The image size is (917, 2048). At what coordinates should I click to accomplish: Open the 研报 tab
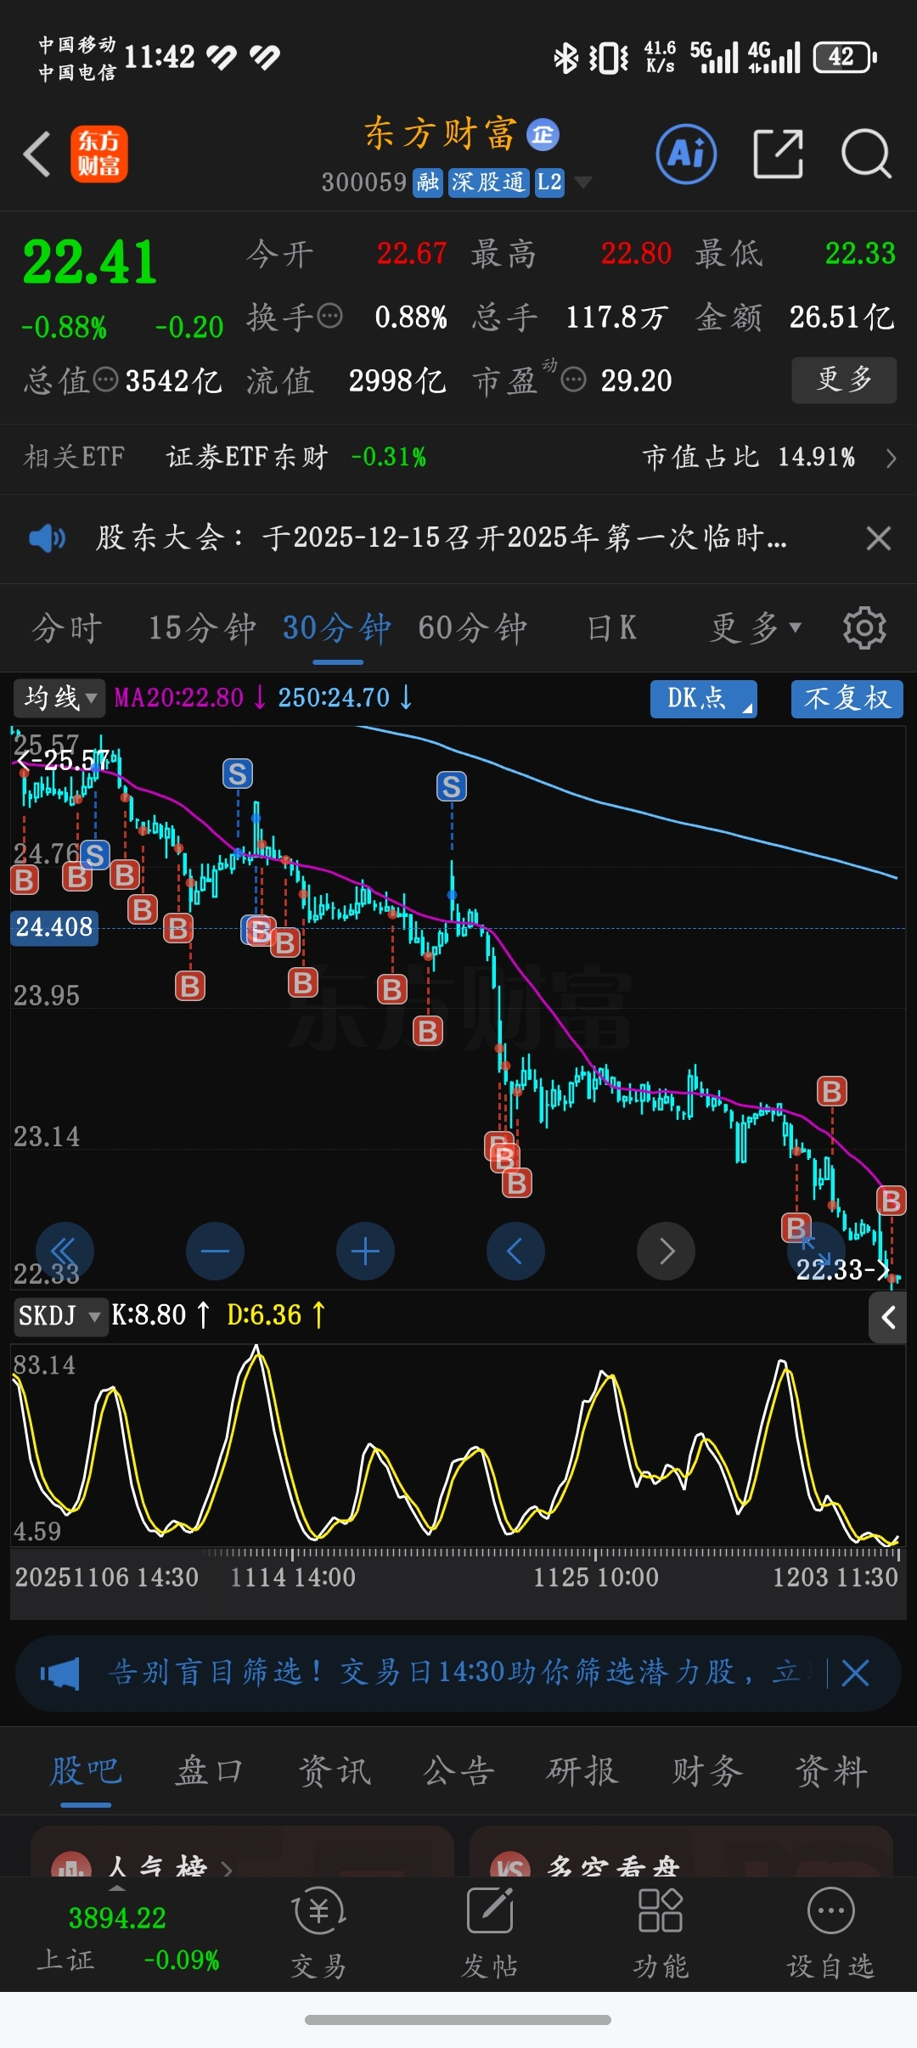pyautogui.click(x=582, y=1772)
